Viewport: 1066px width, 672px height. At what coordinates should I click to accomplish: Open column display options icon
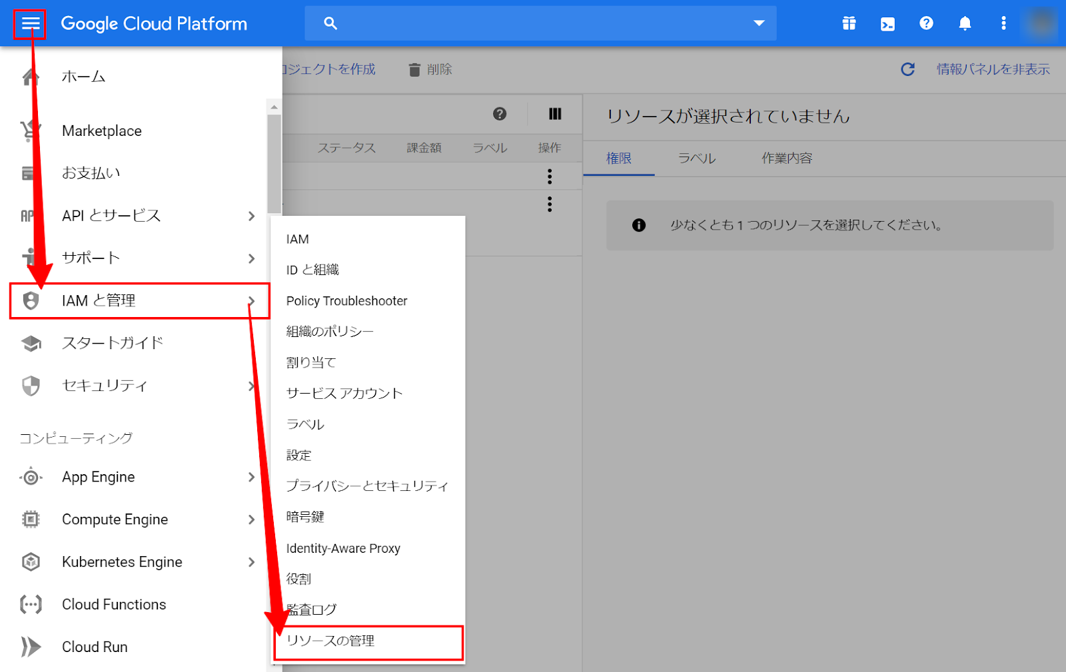point(555,114)
